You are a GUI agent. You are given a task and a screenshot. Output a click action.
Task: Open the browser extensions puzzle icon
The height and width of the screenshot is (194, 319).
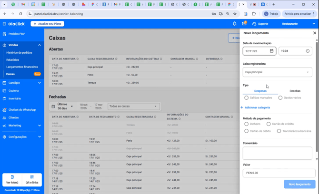(254, 14)
